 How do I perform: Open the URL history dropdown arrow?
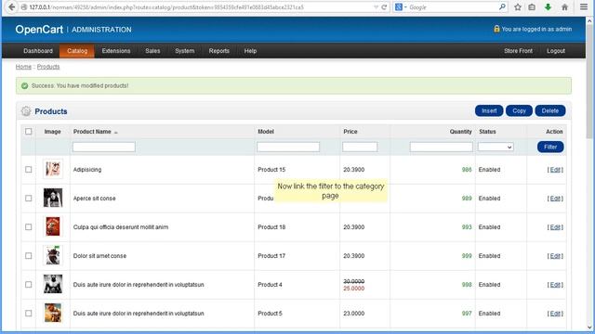tap(376, 7)
